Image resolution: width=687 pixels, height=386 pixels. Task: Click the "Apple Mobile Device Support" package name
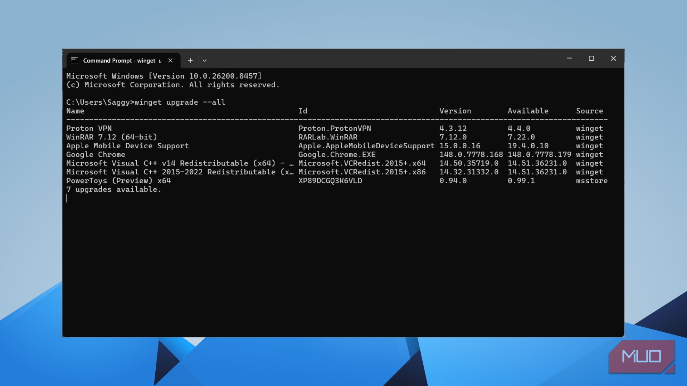click(x=128, y=146)
